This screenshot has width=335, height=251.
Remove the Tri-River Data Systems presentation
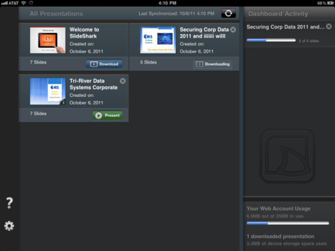tap(123, 81)
